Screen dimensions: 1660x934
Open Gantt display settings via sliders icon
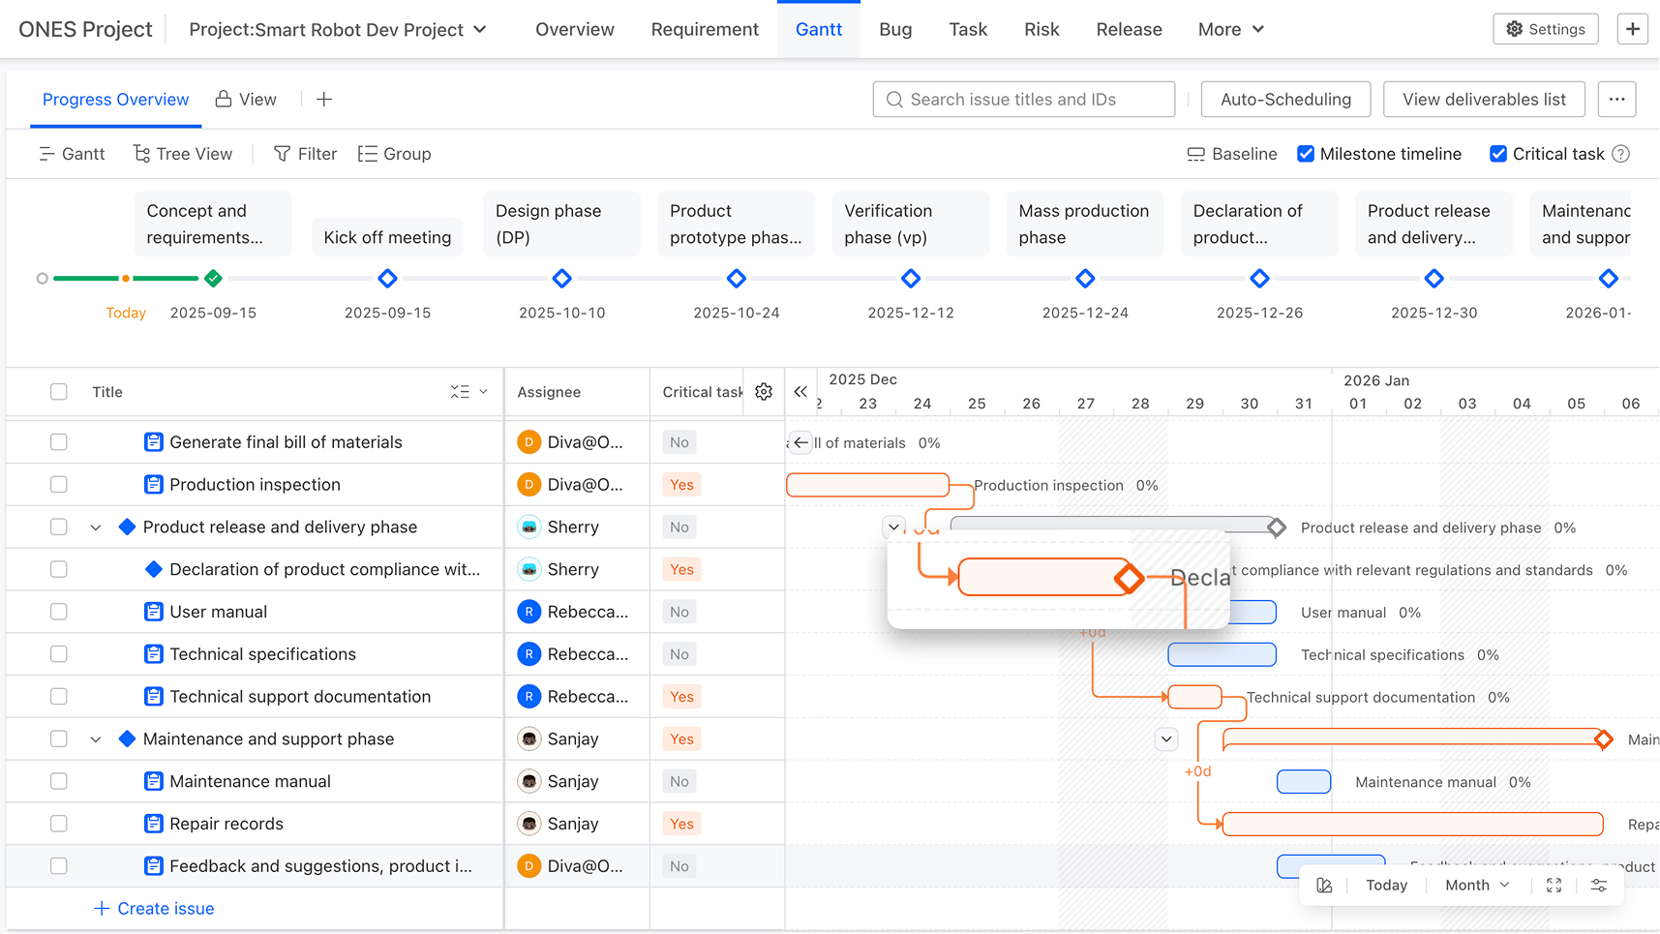(x=1598, y=884)
